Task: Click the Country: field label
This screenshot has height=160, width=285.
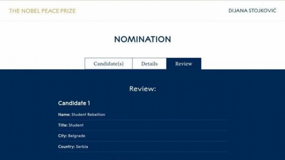Action: (66, 147)
